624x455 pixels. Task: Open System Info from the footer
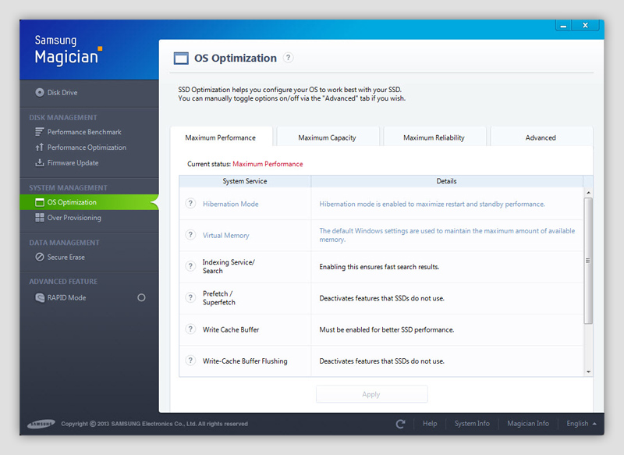click(472, 424)
